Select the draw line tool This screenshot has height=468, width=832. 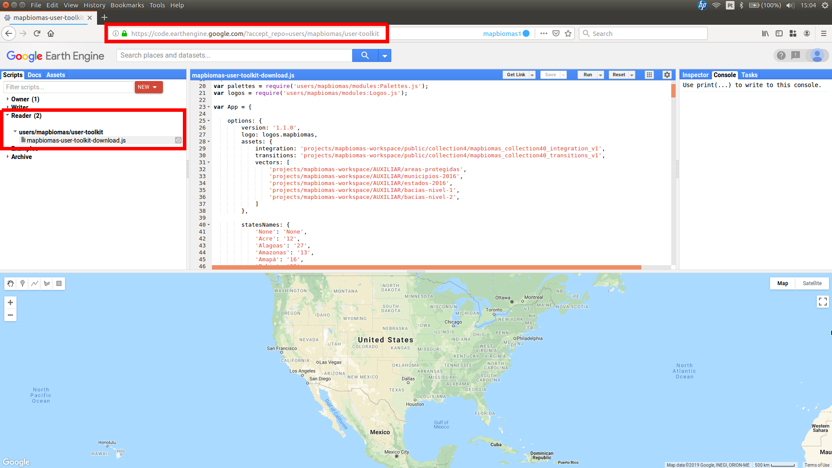35,283
